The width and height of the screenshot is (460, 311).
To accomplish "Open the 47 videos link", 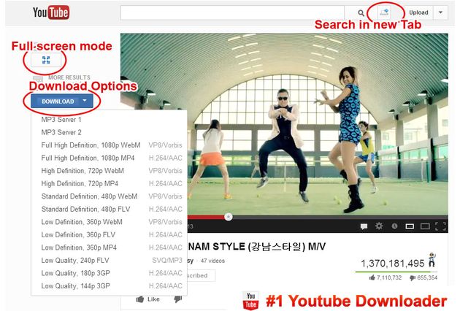I will tap(212, 261).
